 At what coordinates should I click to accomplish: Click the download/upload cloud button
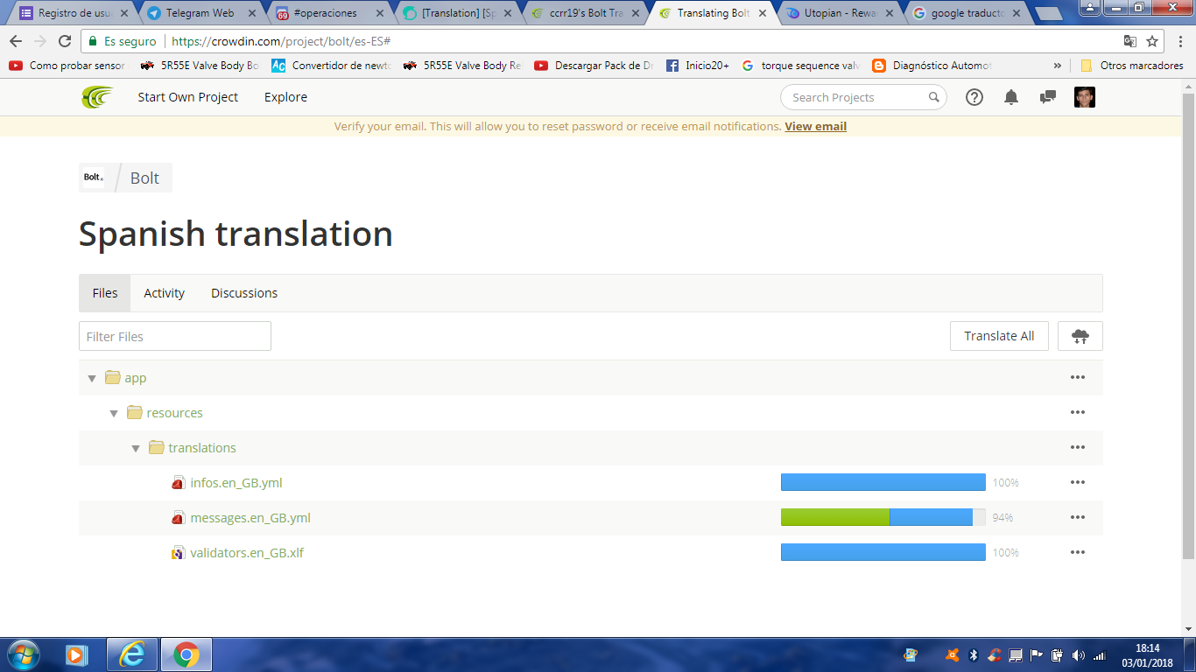[x=1080, y=336]
